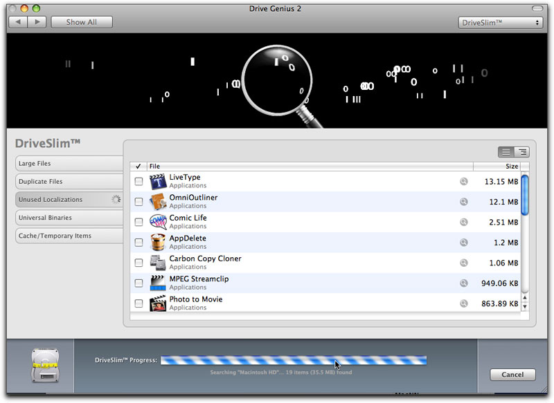
Task: Reveal Photo to Movie with its magnifier icon
Action: pyautogui.click(x=463, y=303)
